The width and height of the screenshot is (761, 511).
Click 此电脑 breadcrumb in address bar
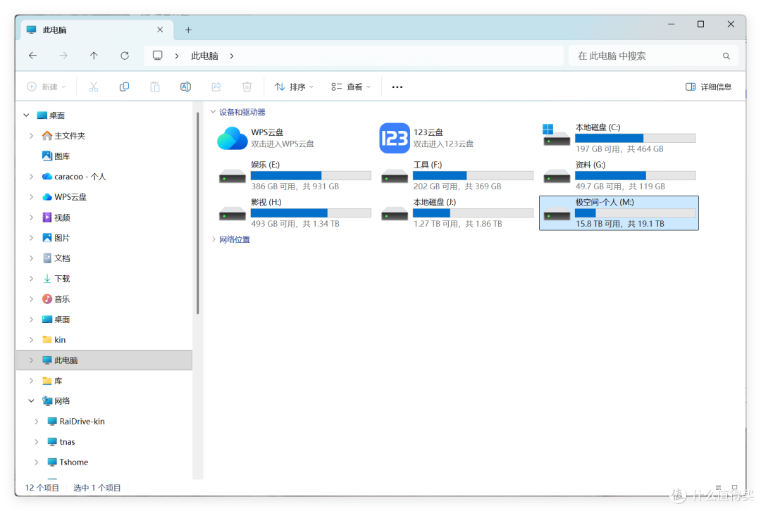tap(204, 56)
